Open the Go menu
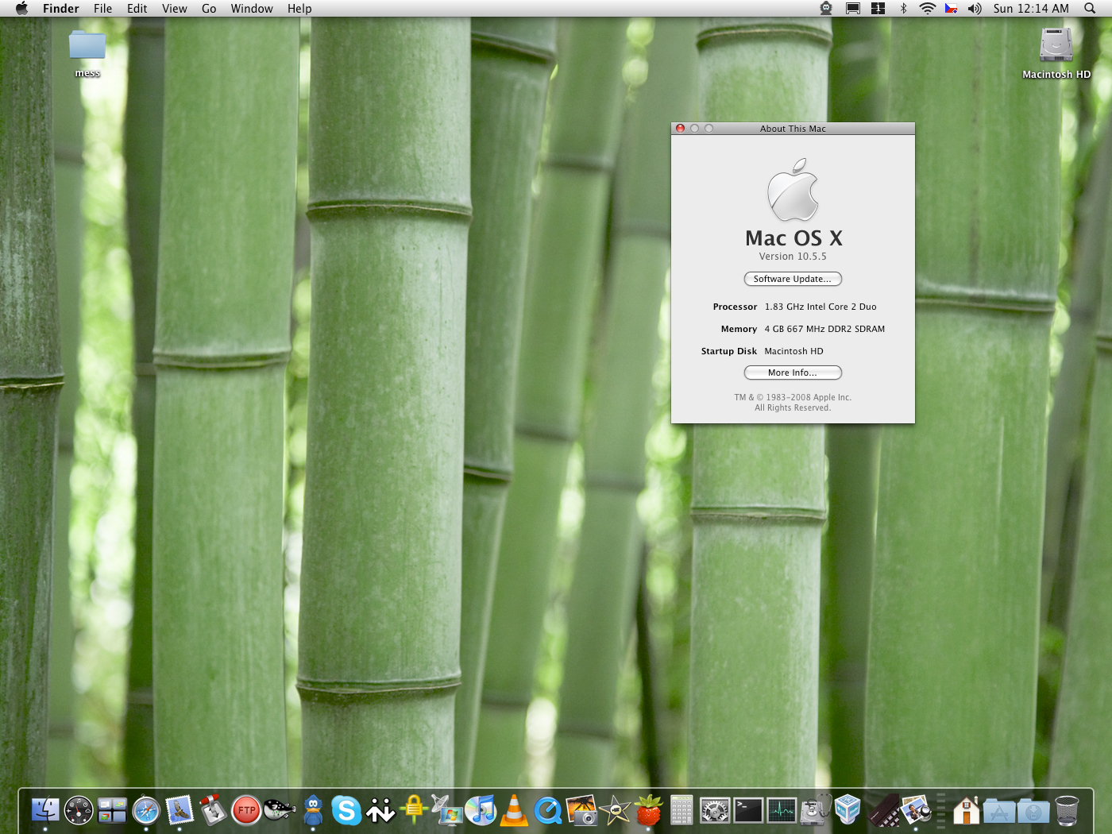This screenshot has width=1112, height=834. point(209,9)
